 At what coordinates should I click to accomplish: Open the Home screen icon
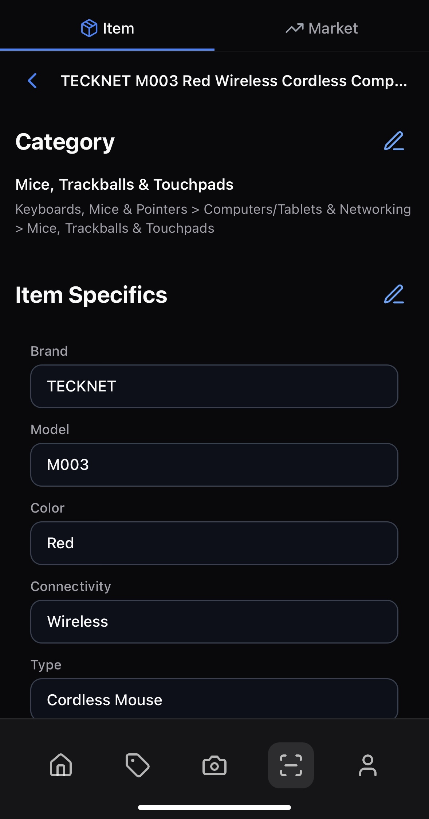click(60, 765)
